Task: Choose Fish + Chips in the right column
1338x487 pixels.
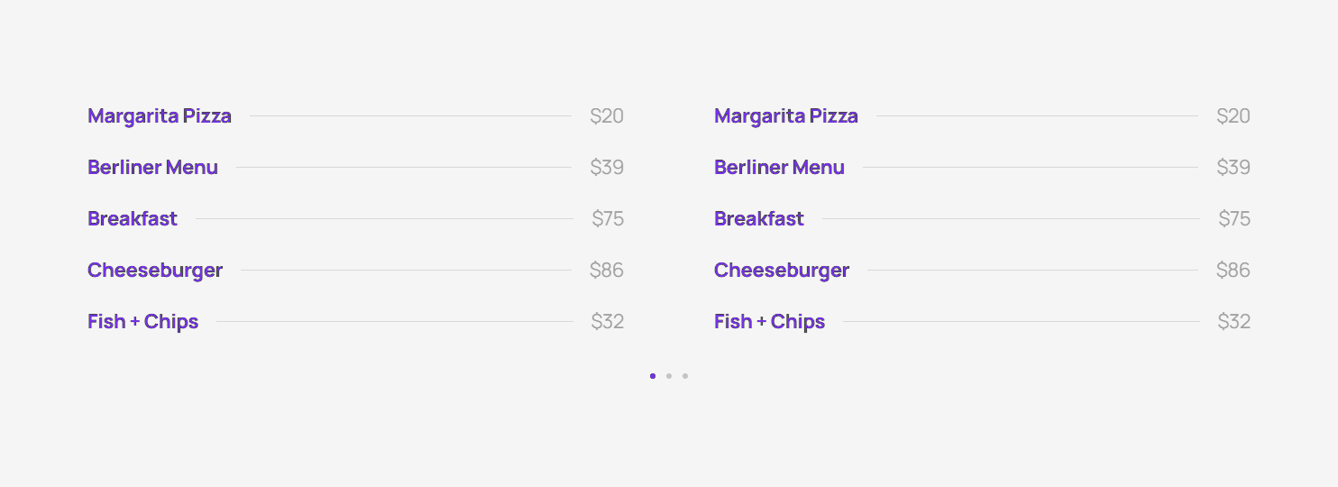Action: 769,322
